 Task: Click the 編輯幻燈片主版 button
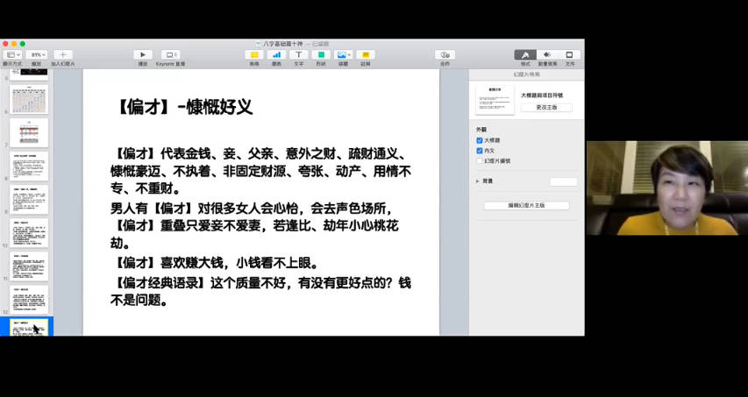coord(526,205)
